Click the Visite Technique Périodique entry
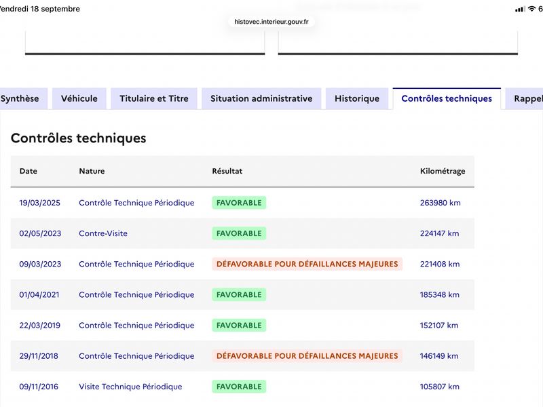This screenshot has width=543, height=407. click(130, 387)
